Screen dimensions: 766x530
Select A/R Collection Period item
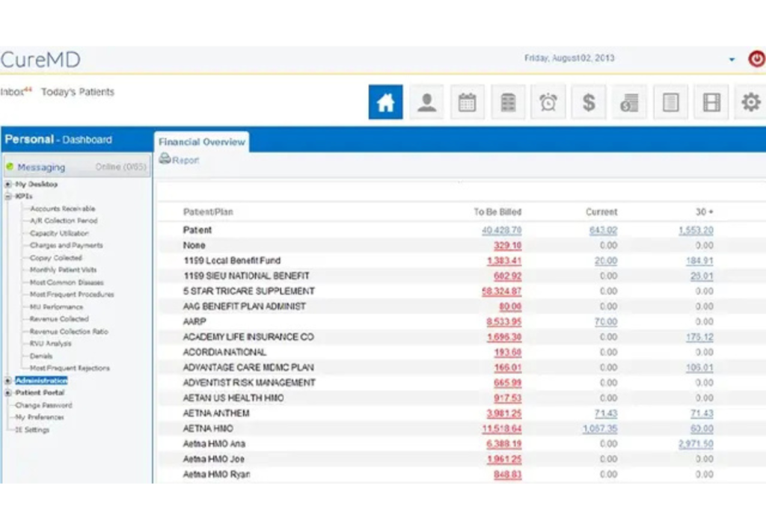64,221
